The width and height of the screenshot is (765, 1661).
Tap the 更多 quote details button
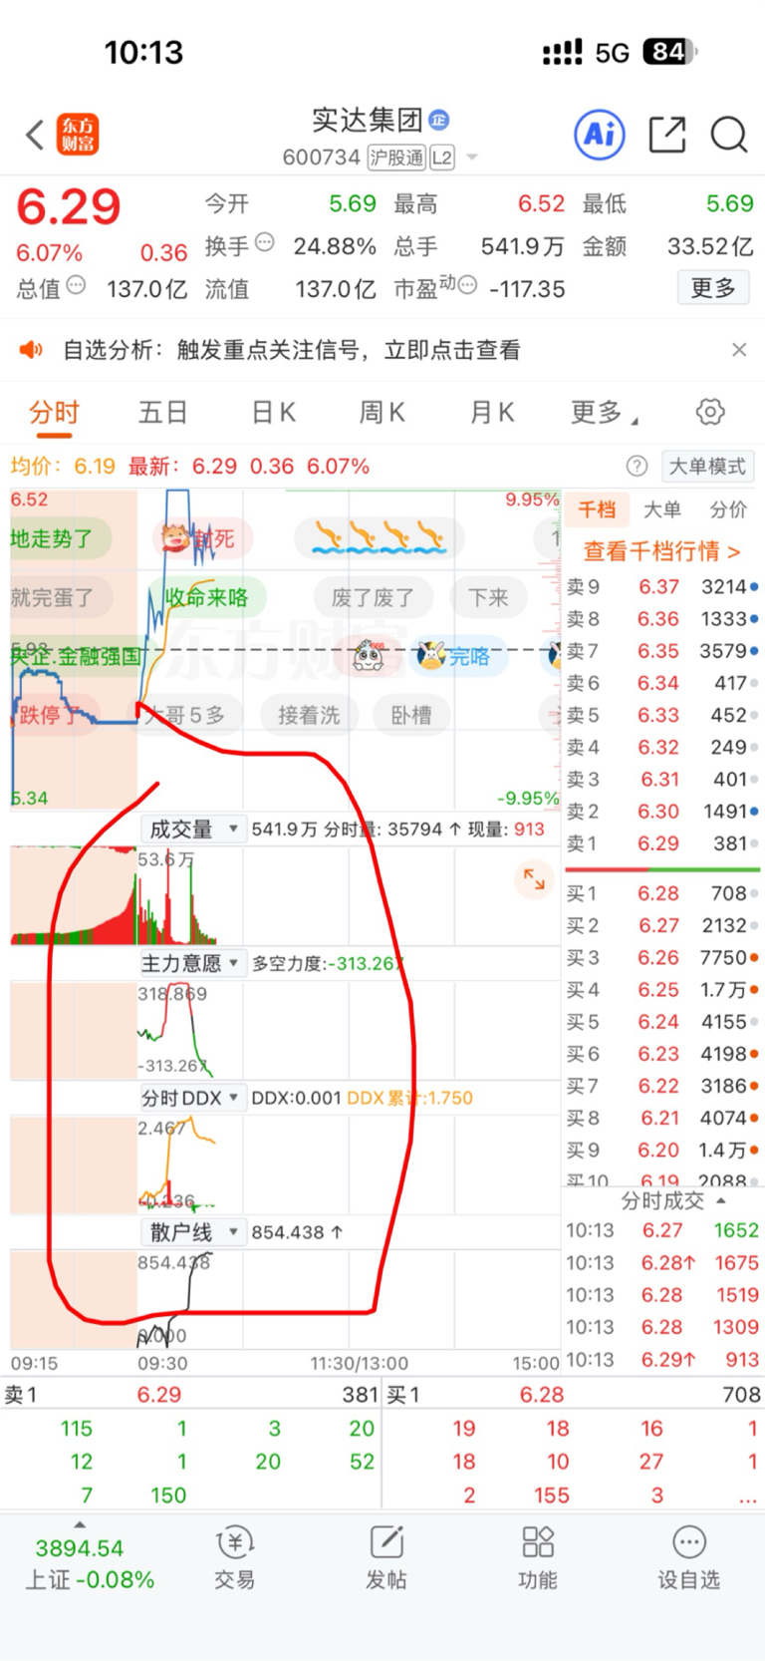713,288
